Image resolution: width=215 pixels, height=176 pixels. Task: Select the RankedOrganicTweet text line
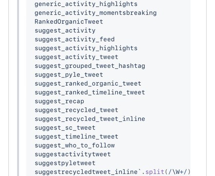[x=69, y=21]
